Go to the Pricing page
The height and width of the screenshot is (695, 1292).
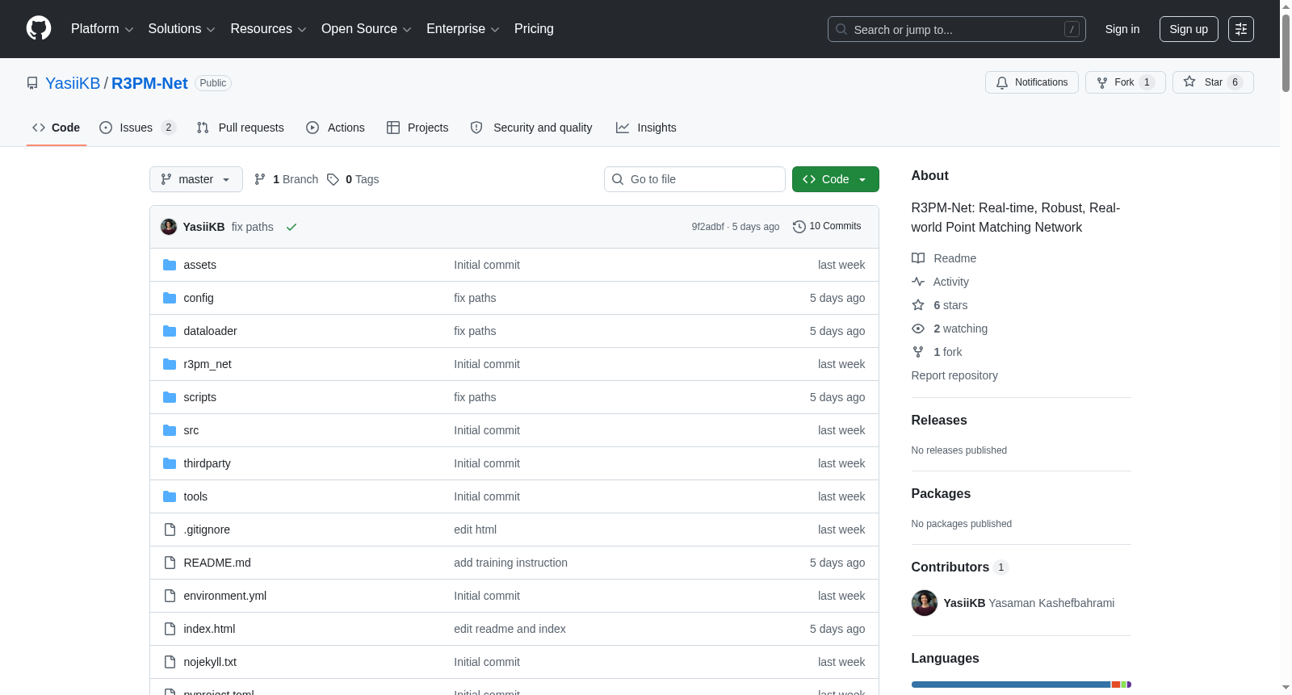click(x=534, y=29)
